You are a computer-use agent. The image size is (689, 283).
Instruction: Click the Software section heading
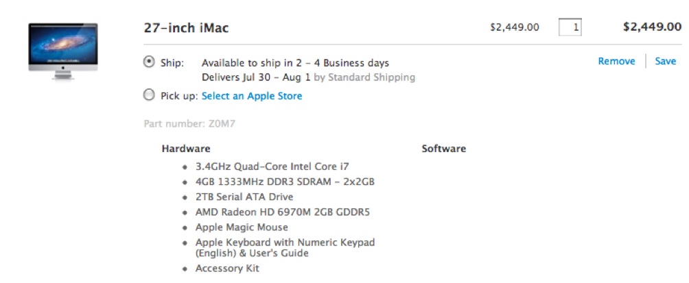[x=444, y=148]
